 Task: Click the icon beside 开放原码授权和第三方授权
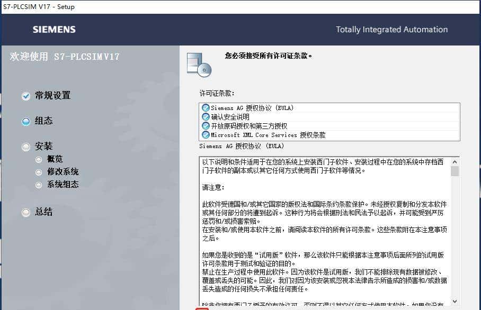coord(205,126)
